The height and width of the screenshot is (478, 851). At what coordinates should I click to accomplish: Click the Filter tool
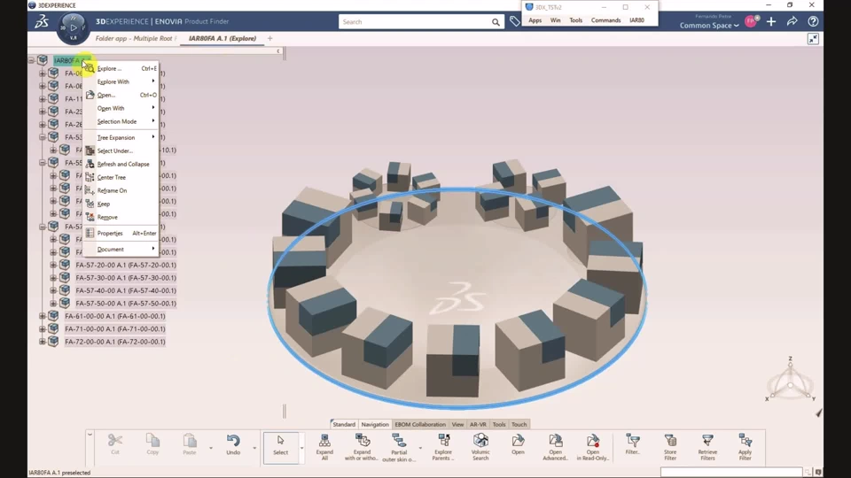click(632, 444)
